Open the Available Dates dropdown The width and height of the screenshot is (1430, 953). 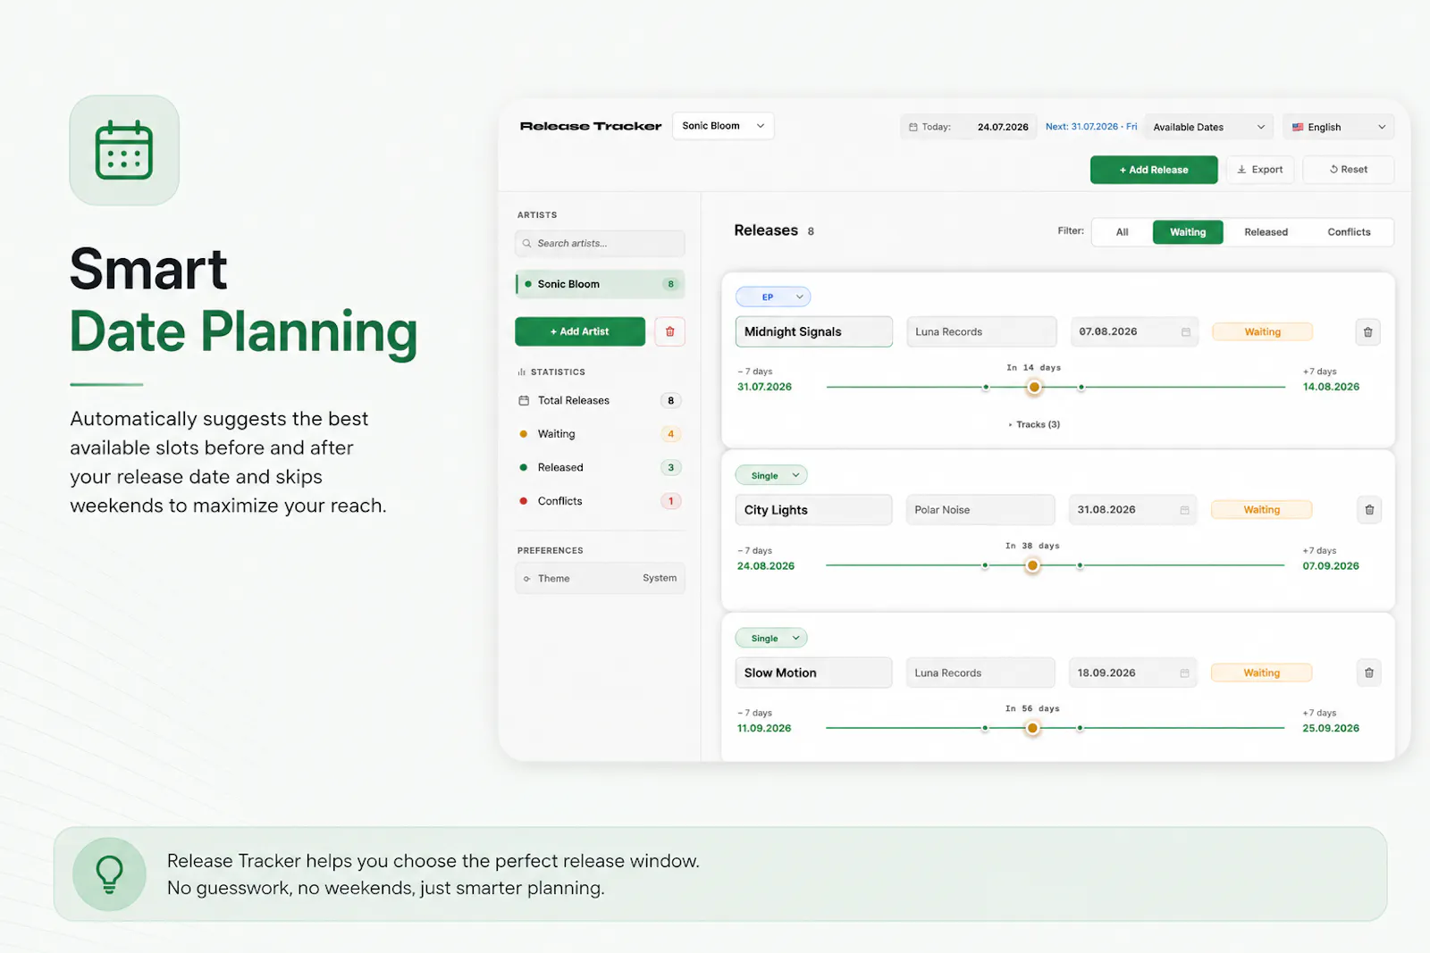(1208, 127)
